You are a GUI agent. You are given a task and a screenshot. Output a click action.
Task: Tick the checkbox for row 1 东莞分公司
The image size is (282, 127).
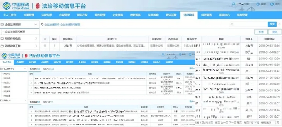coord(45,46)
